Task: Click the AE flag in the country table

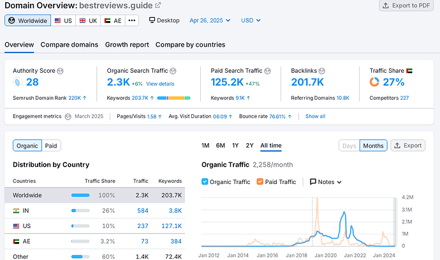Action: [17, 241]
